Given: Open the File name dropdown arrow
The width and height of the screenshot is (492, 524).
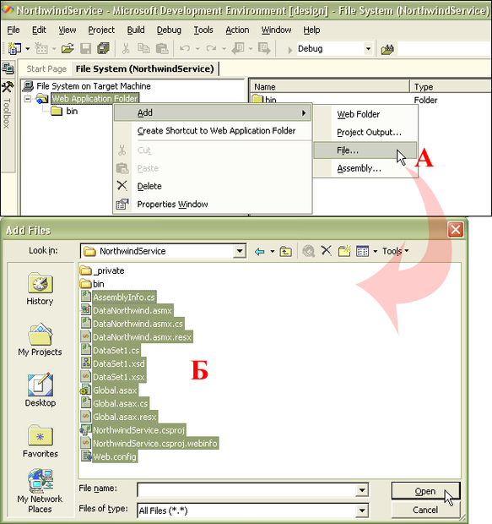Looking at the screenshot, I should tap(362, 490).
